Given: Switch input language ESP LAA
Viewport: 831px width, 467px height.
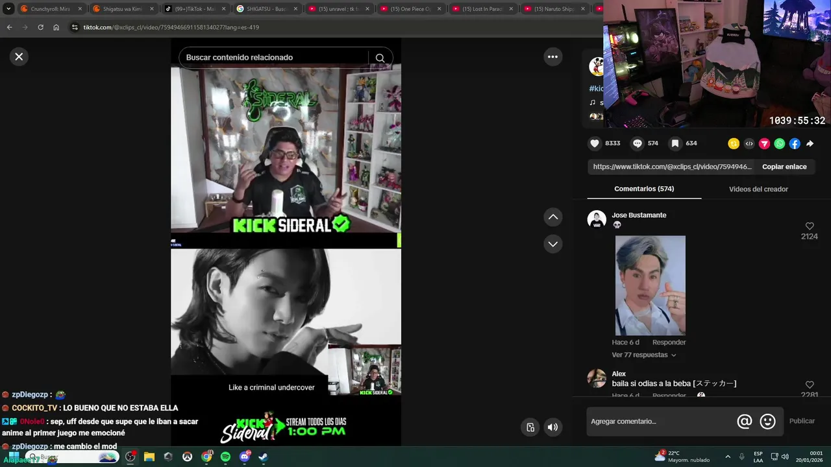Looking at the screenshot, I should [758, 457].
